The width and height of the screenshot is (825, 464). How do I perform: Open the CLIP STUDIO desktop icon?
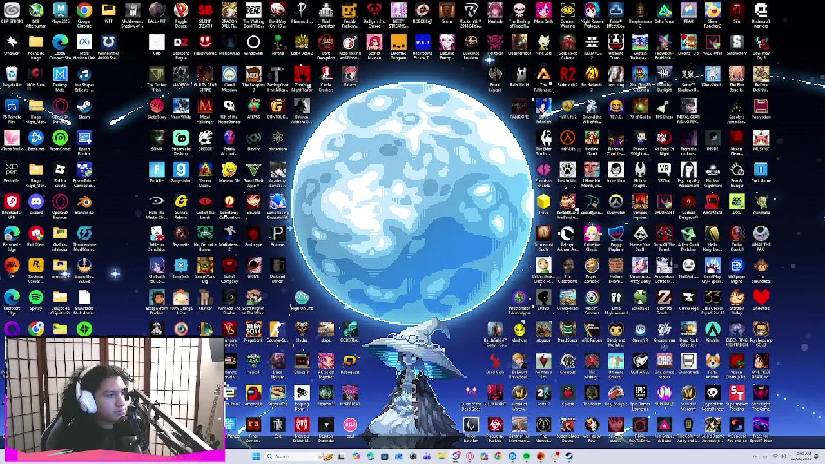[x=12, y=14]
